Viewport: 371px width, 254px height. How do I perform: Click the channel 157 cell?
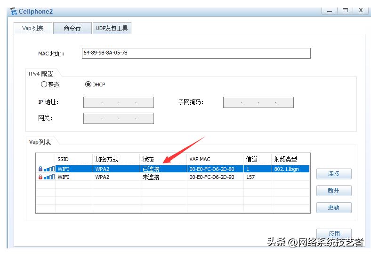coord(258,177)
